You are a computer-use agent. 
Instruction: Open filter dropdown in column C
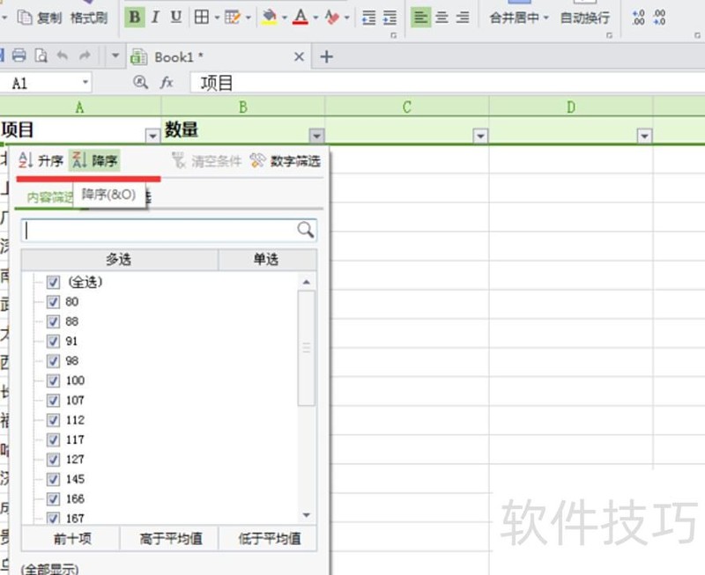480,136
